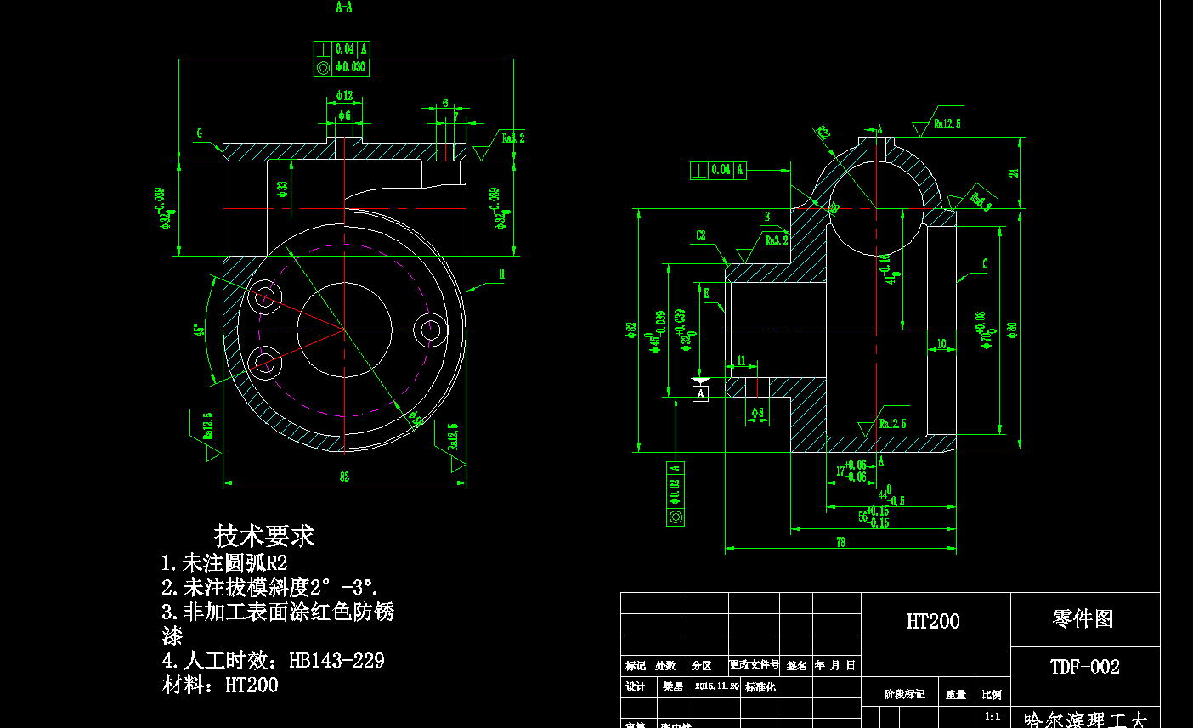This screenshot has height=728, width=1193.
Task: Click the 标记 title block header
Action: point(636,666)
